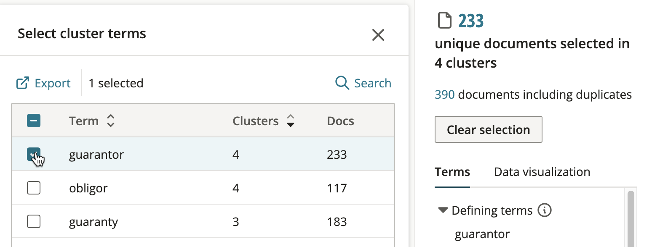This screenshot has height=247, width=652.
Task: Toggle the select-all header checkbox
Action: coord(34,121)
